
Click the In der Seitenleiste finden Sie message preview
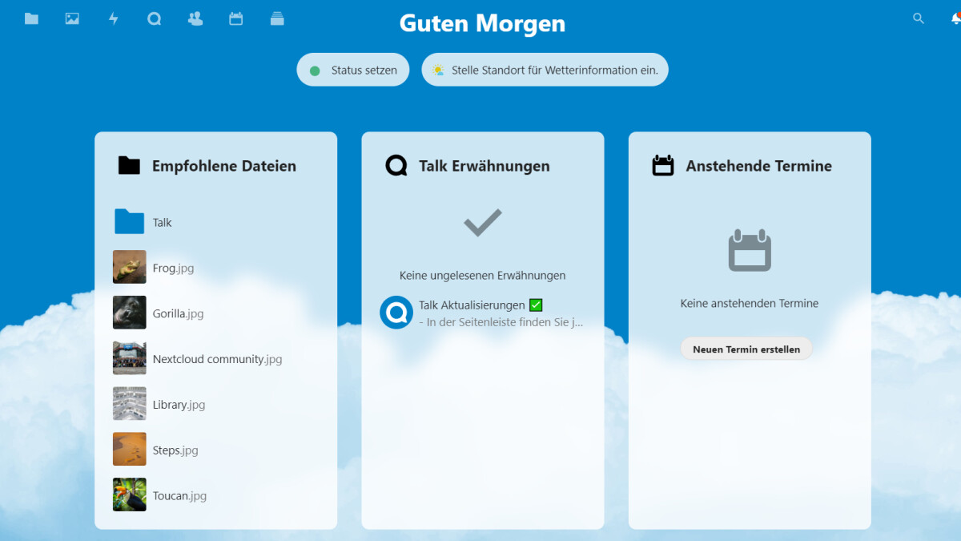tap(501, 322)
